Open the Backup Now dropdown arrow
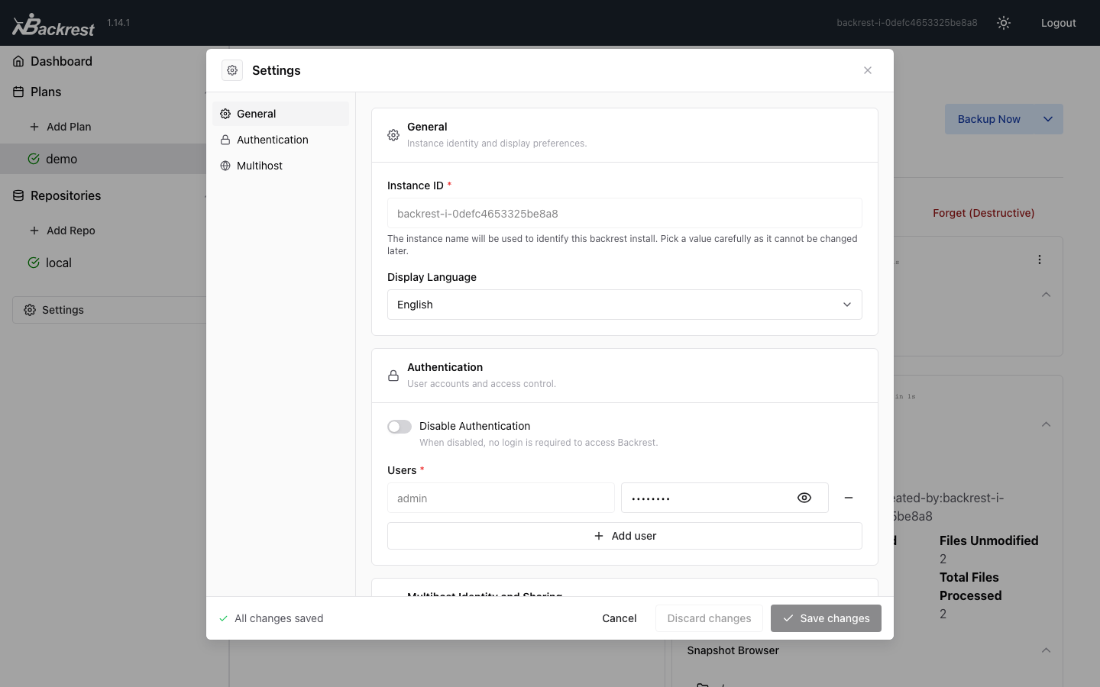The width and height of the screenshot is (1100, 687). pos(1048,119)
